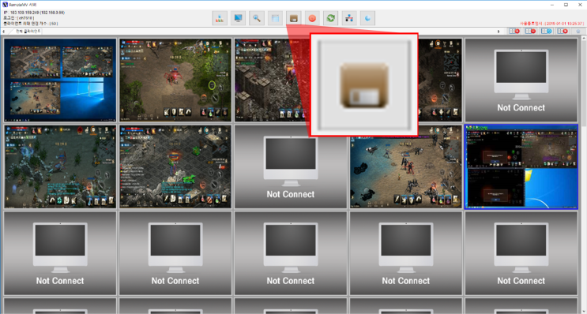The image size is (587, 314).
Task: Click the light blue sphere toolbar icon
Action: point(367,18)
